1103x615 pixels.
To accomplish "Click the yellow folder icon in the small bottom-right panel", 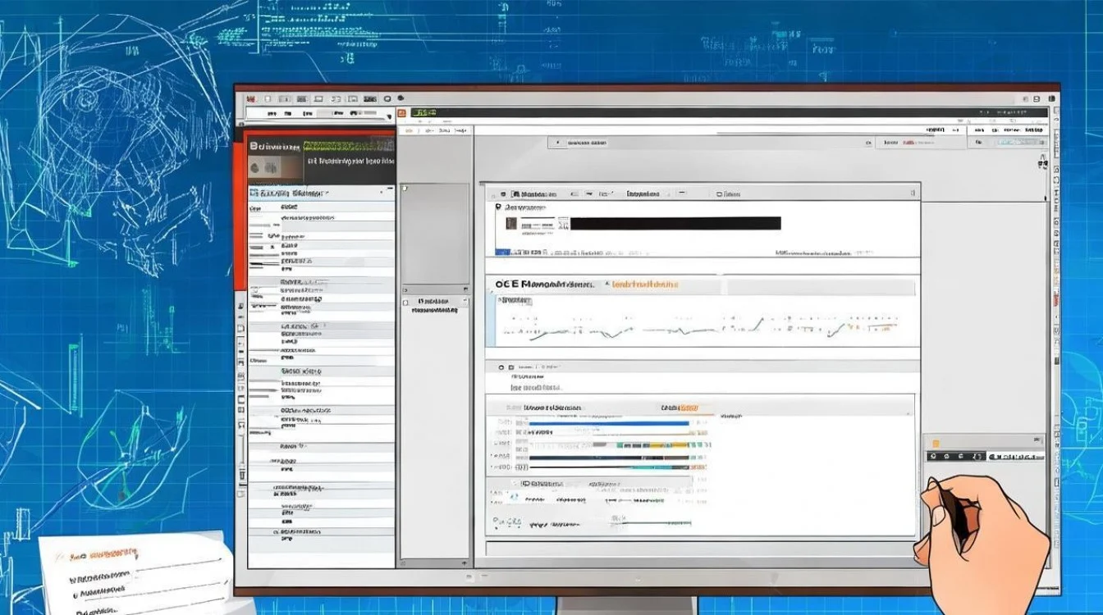I will tap(936, 444).
